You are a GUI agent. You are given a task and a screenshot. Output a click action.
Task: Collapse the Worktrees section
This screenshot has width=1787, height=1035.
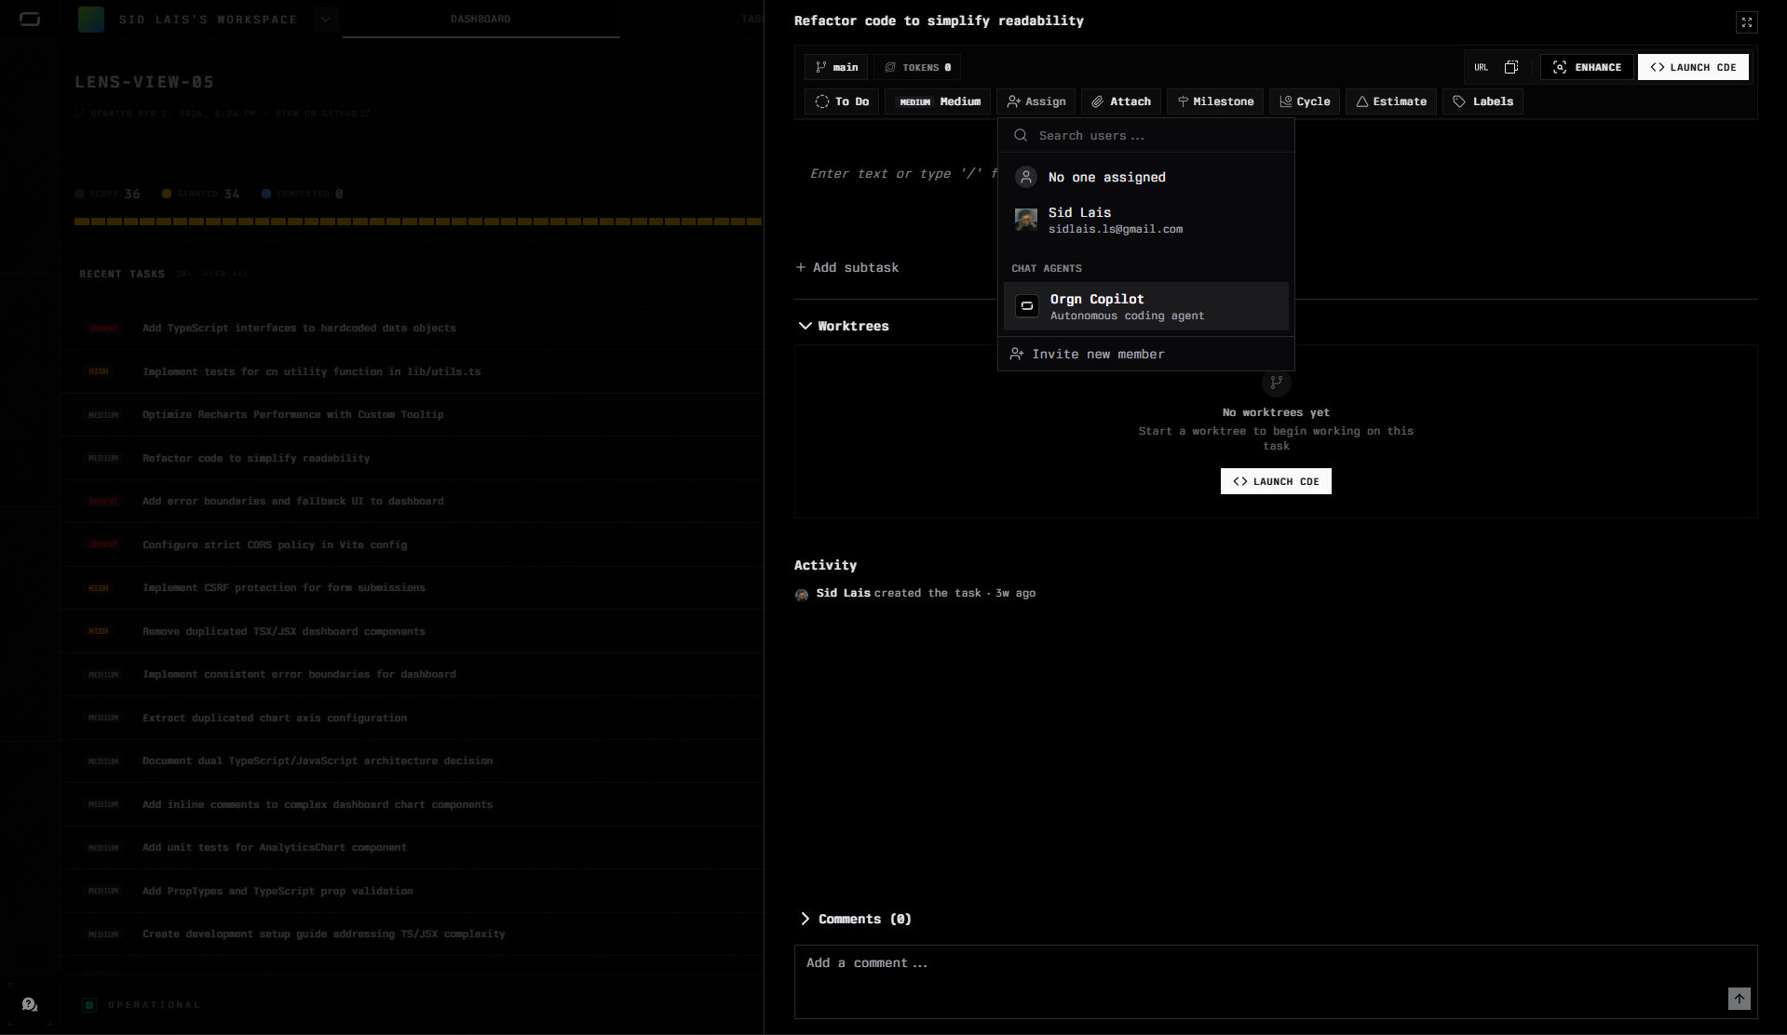tap(844, 326)
